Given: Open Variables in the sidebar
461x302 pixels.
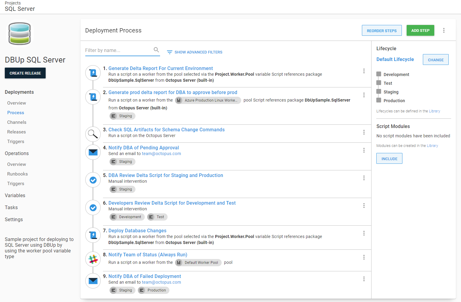Looking at the screenshot, I should coord(15,195).
